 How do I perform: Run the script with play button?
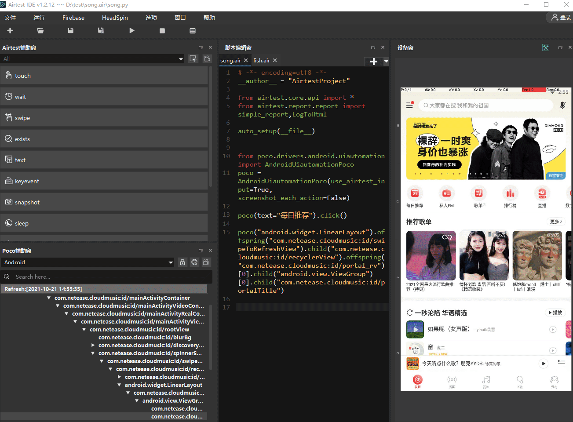(131, 31)
